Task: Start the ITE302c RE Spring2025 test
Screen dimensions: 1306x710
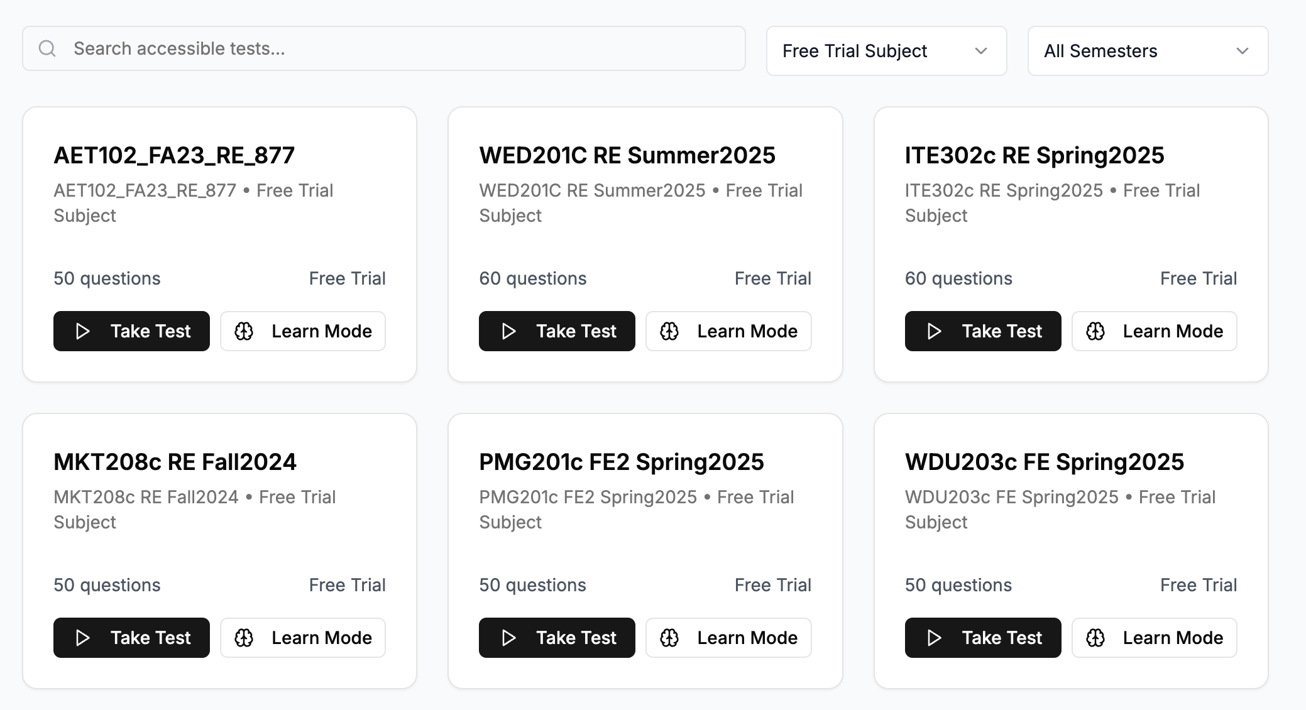Action: [982, 331]
